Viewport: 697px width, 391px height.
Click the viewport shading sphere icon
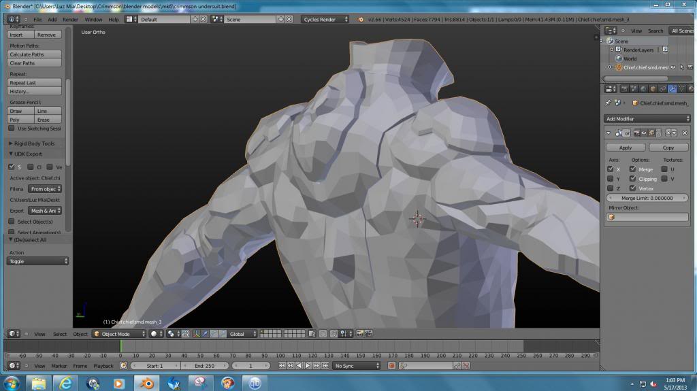(154, 334)
